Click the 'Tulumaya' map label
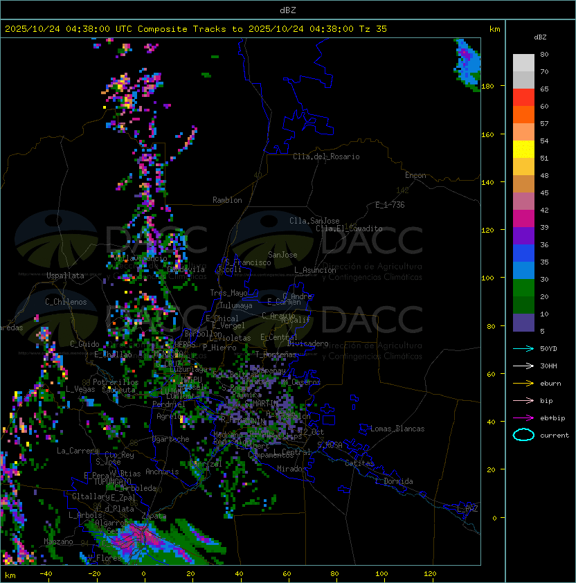 point(236,305)
